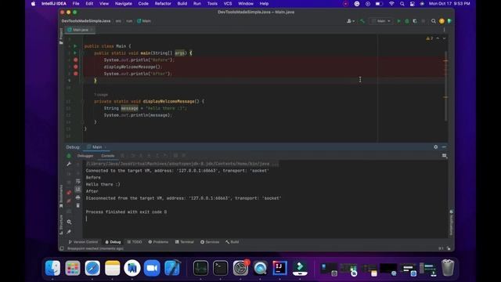Click '1 usage' hint above displayWelcomeMessage
The image size is (501, 282).
pyautogui.click(x=101, y=95)
